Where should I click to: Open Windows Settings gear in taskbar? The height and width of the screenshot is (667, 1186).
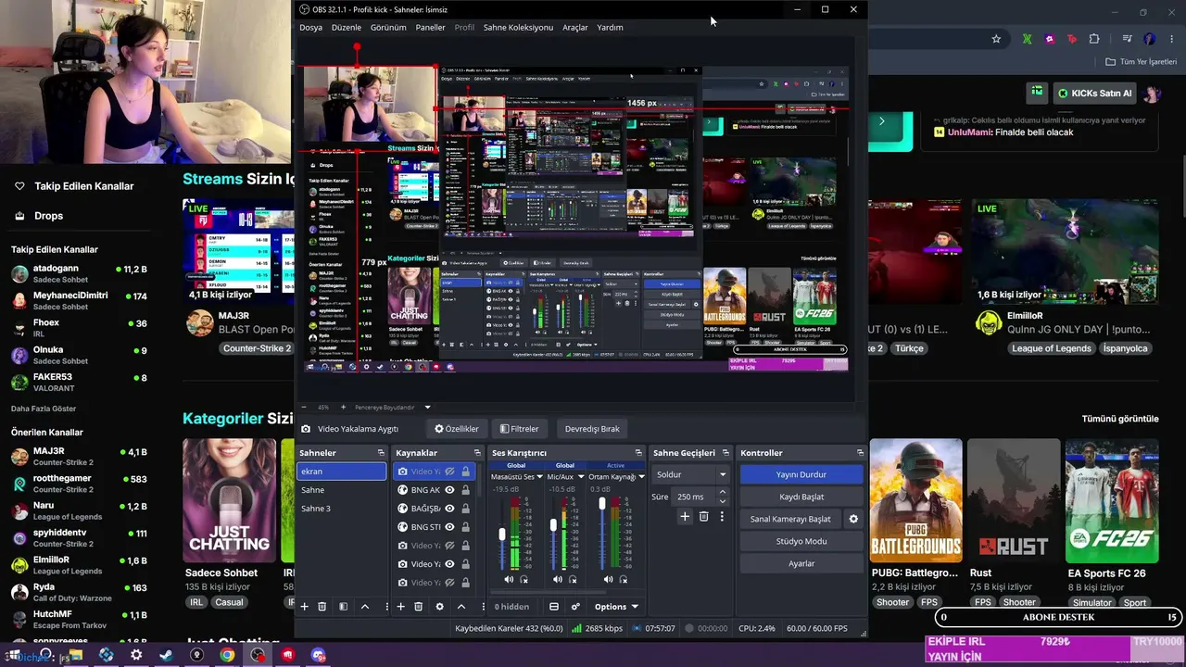pyautogui.click(x=136, y=655)
